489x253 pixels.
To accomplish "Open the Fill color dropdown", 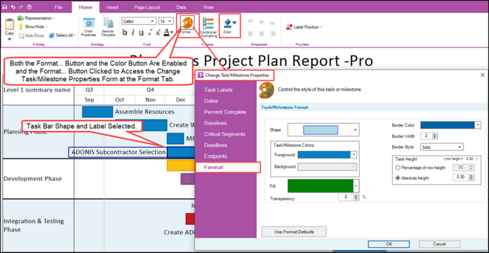I will coord(356,186).
